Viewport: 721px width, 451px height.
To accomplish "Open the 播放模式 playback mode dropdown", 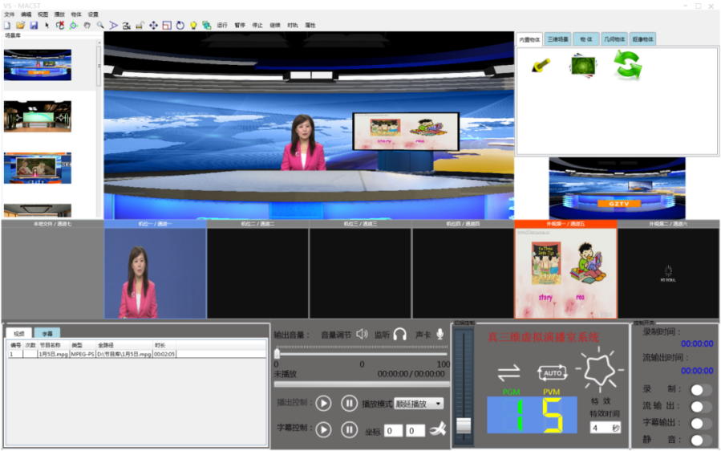I will coord(419,404).
